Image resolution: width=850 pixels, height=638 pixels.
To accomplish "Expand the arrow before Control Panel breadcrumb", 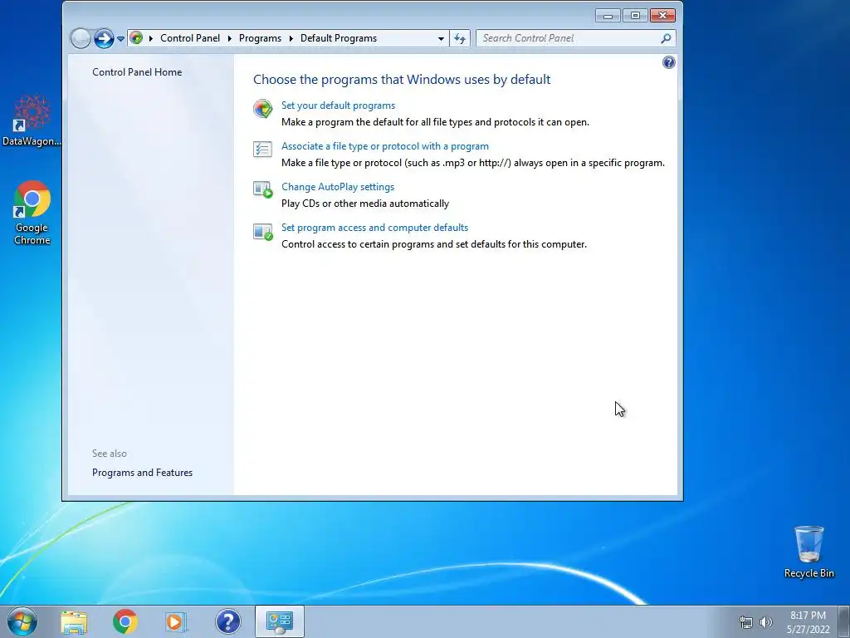I will pyautogui.click(x=151, y=38).
